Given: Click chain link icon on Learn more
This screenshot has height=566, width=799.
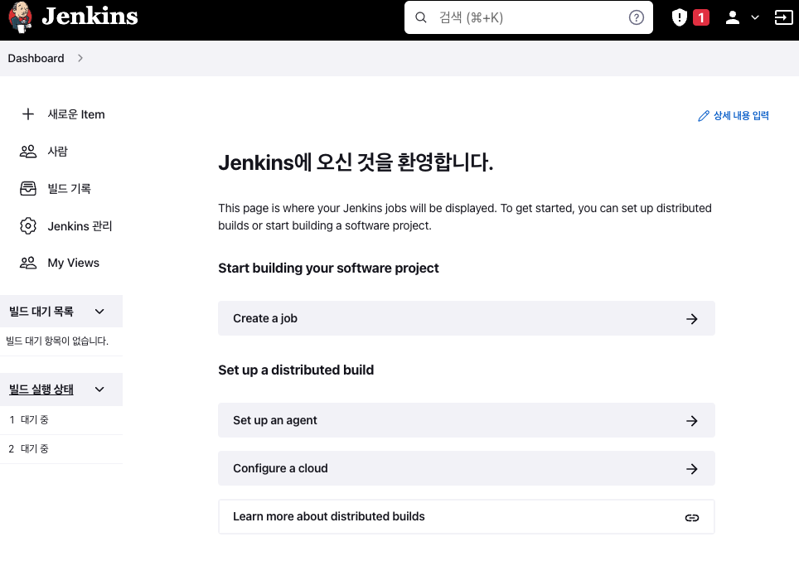Looking at the screenshot, I should [691, 518].
